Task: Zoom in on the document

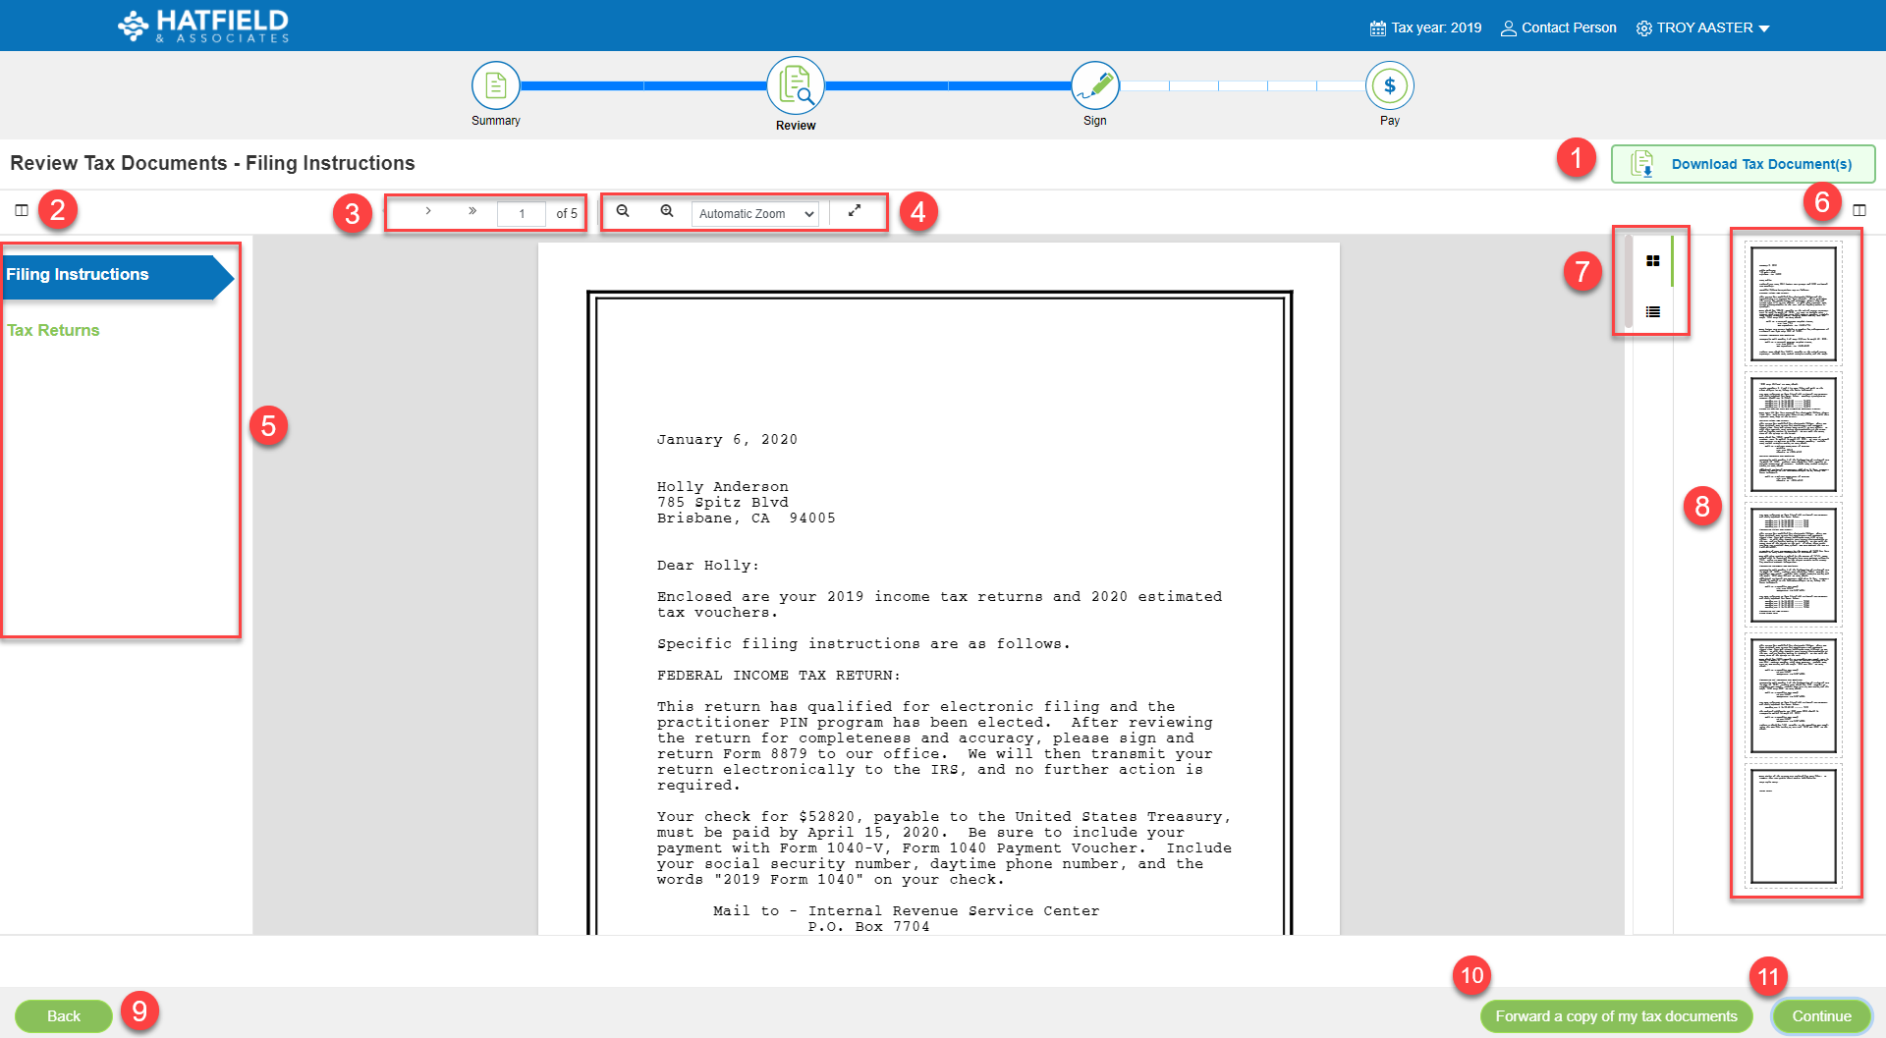Action: 667,211
